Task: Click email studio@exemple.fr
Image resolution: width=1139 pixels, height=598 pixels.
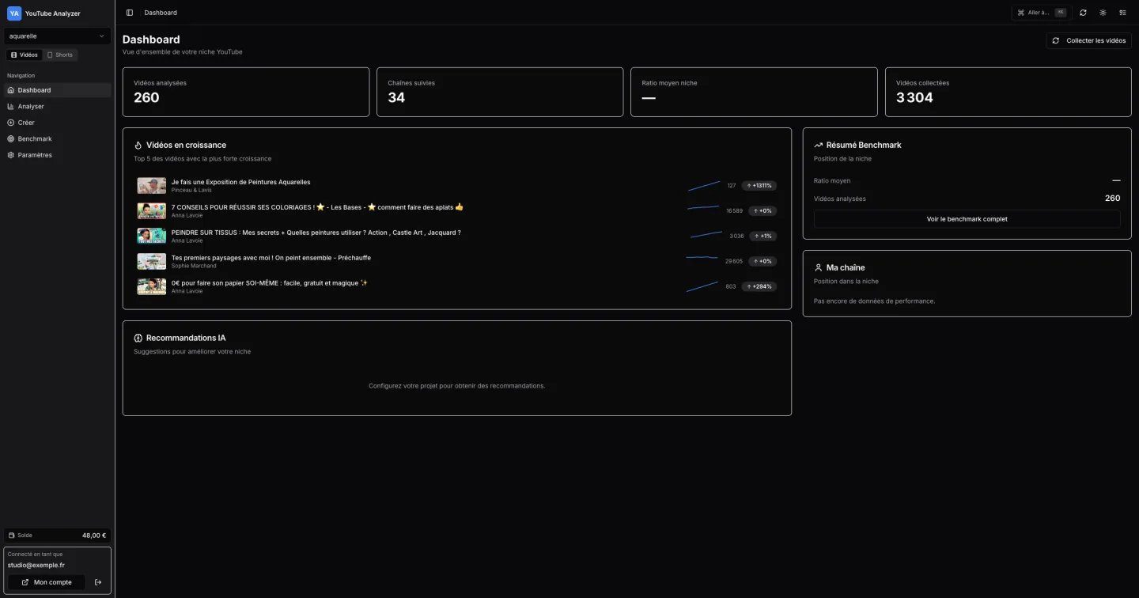Action: click(36, 566)
